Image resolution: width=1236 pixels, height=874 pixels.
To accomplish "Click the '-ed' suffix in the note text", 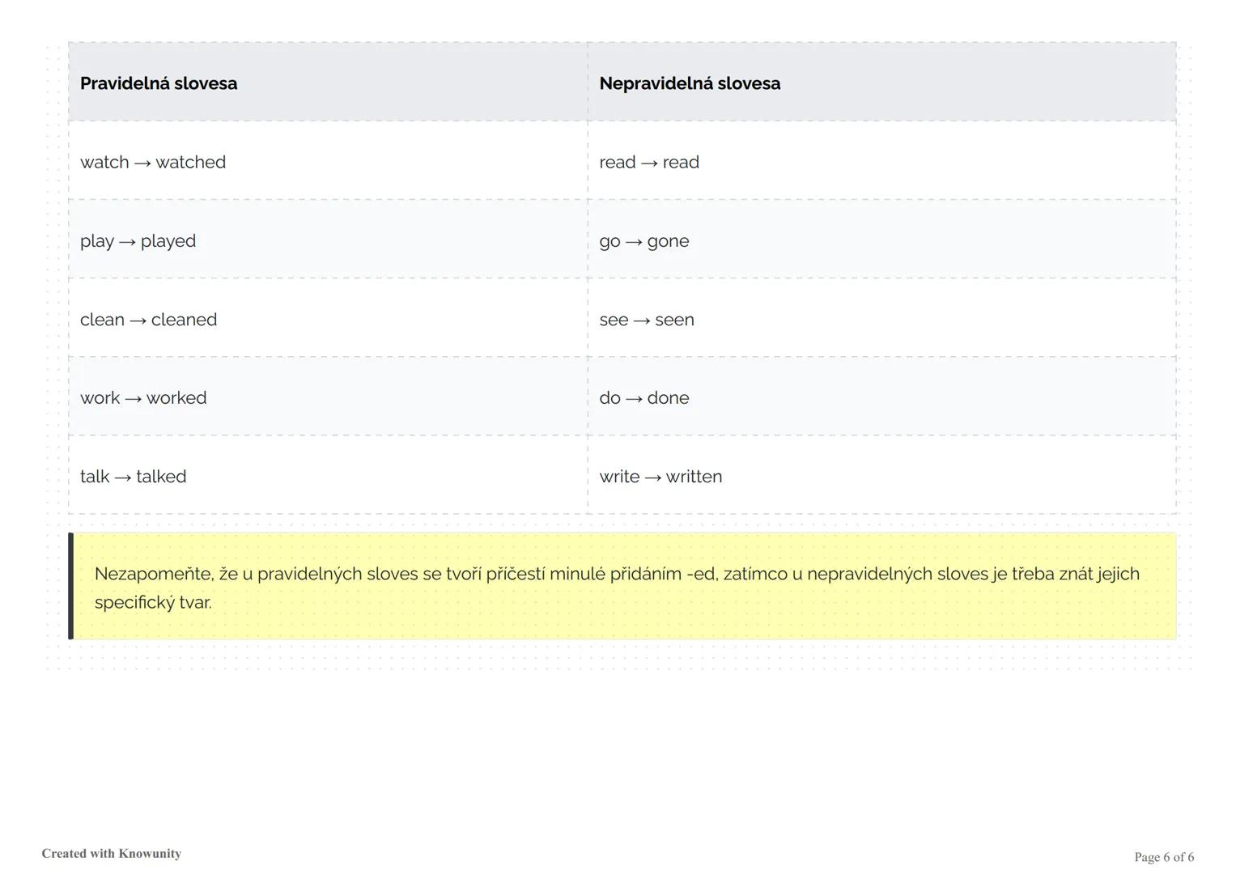I will pyautogui.click(x=701, y=575).
